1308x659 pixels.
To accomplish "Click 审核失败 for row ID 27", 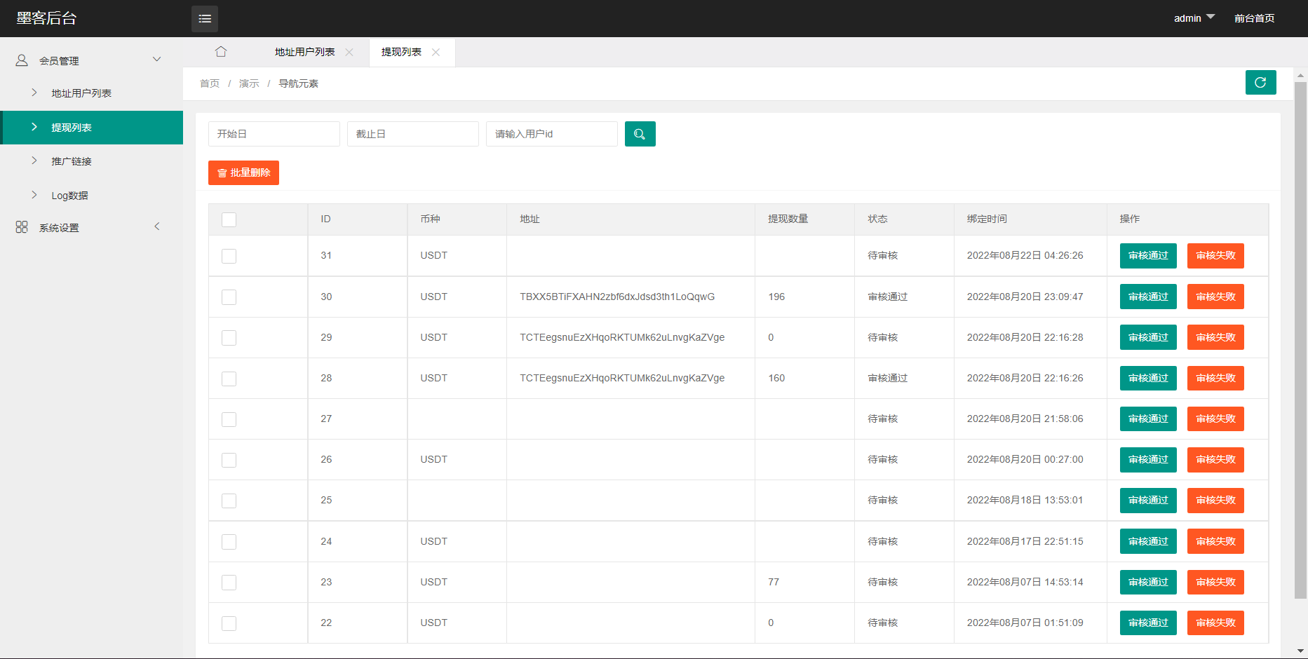I will [1215, 419].
